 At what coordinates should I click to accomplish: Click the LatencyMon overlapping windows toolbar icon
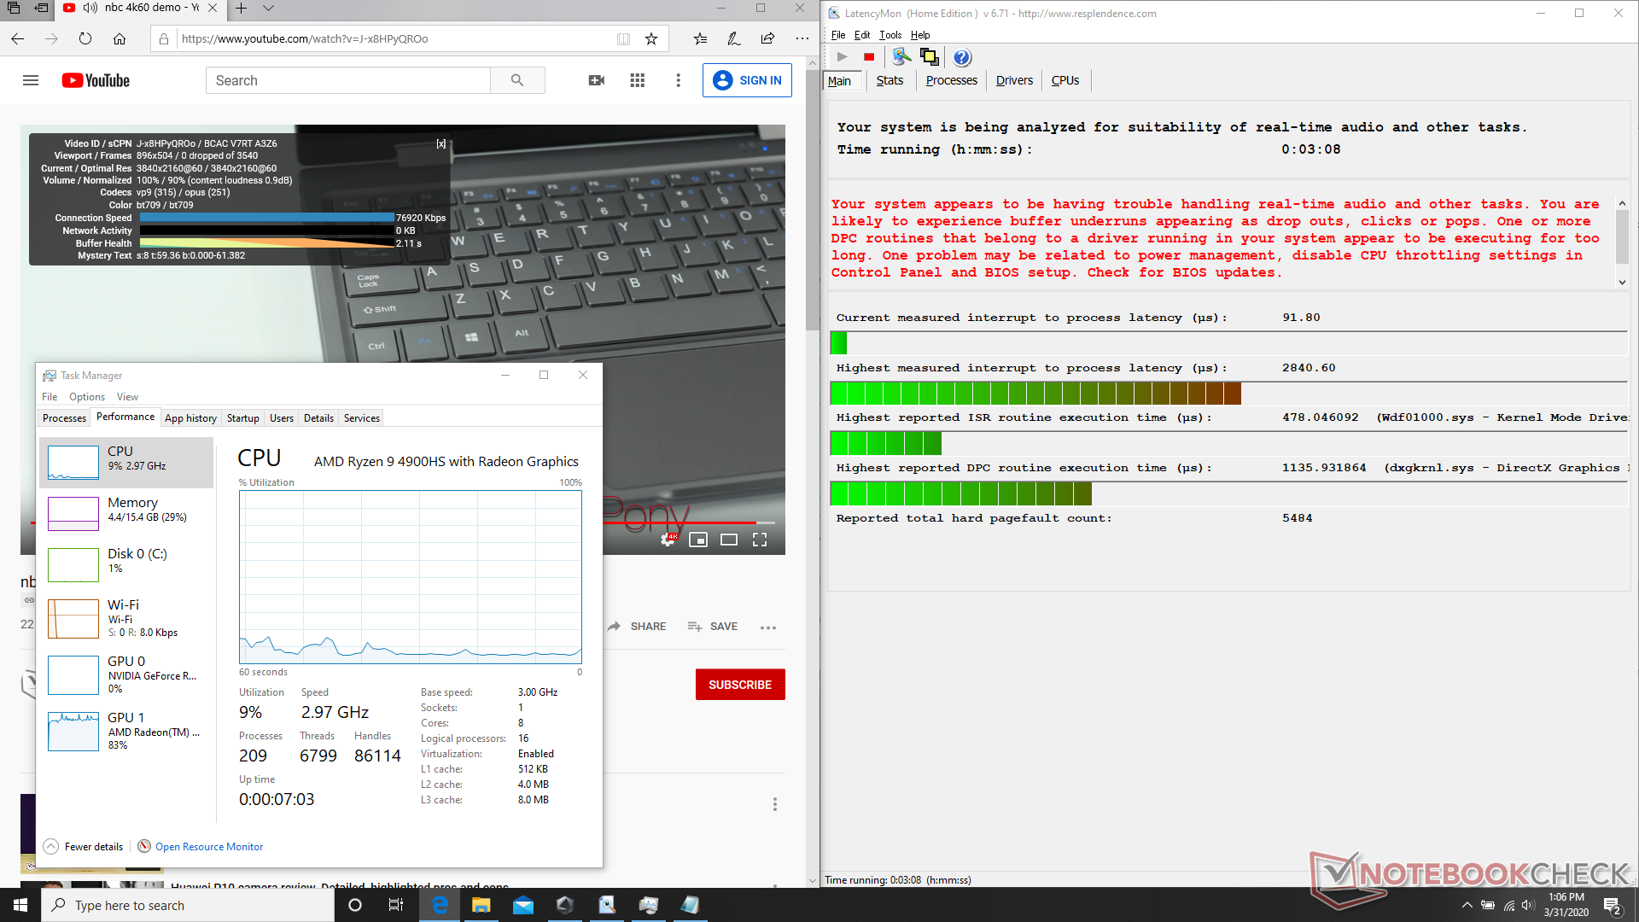930,57
